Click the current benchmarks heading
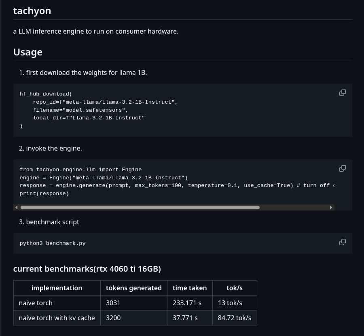Image resolution: width=364 pixels, height=336 pixels. pyautogui.click(x=87, y=269)
